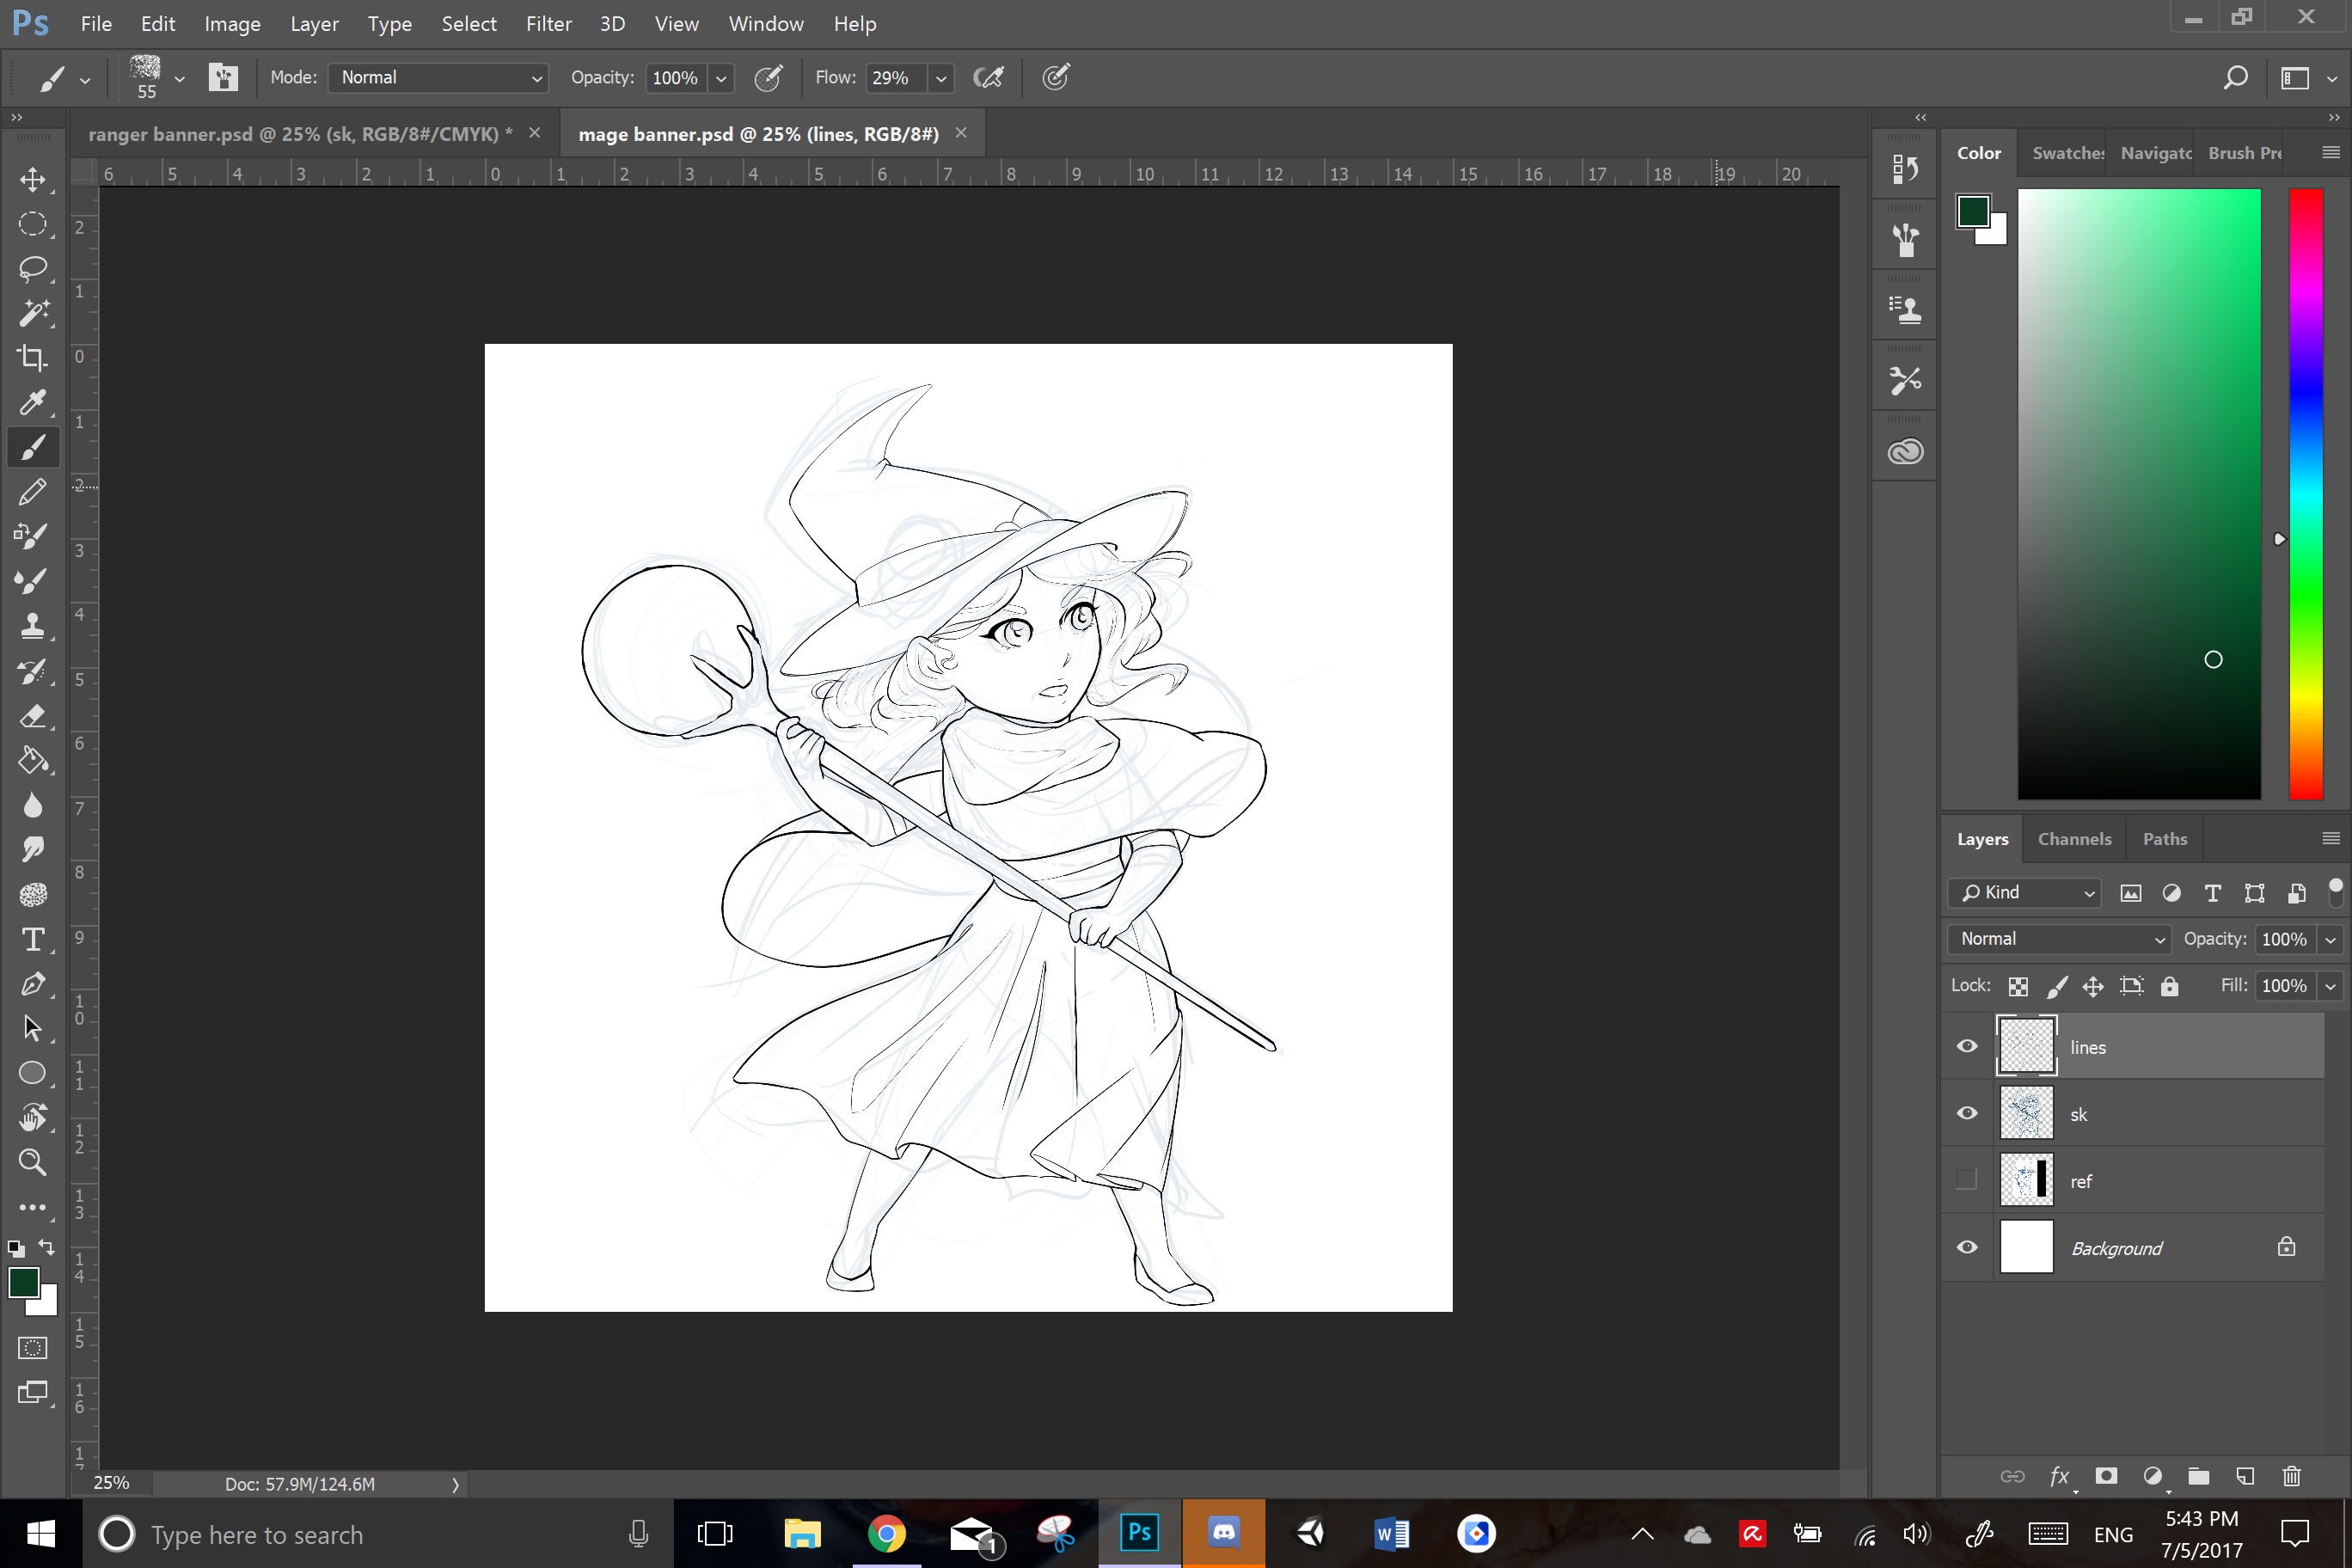Select the Horizontal Type tool
Viewport: 2352px width, 1568px height.
[32, 939]
